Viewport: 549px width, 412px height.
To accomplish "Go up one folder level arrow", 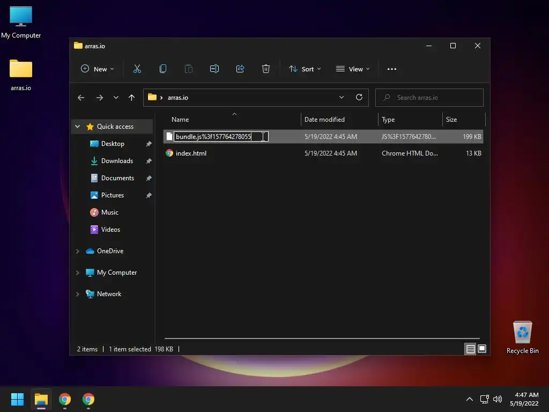I will [132, 98].
